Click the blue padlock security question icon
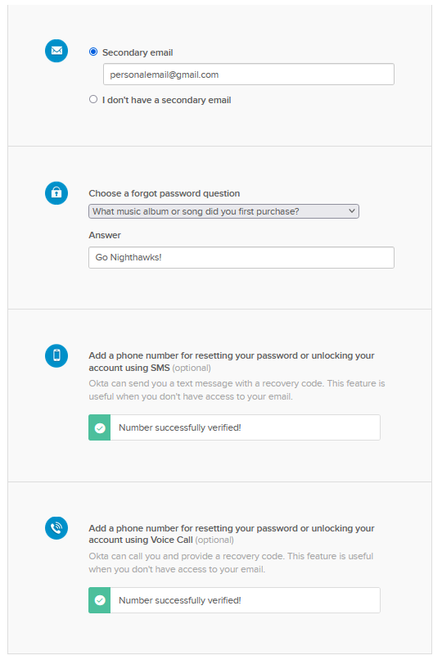Viewport: 442px width, 660px height. [x=56, y=192]
